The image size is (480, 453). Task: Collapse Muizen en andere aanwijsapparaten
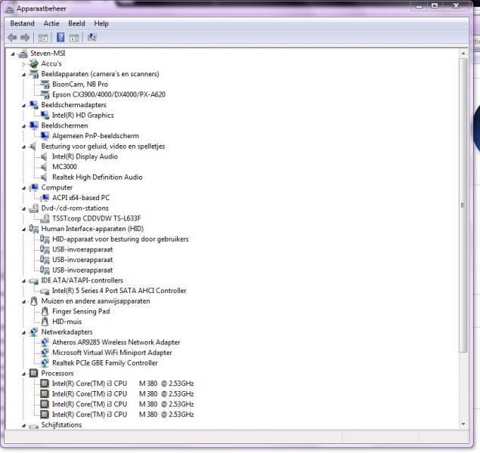click(x=23, y=302)
